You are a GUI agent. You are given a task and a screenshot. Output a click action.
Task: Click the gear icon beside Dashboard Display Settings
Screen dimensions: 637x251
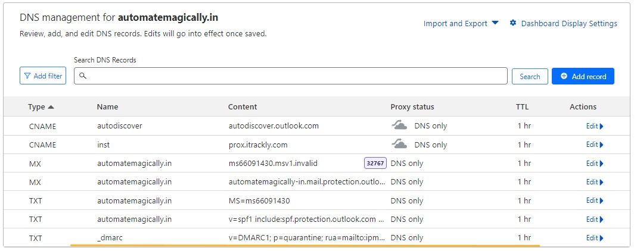point(513,23)
